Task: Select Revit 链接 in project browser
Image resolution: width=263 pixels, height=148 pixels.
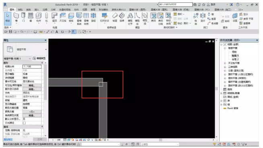Action: click(233, 108)
